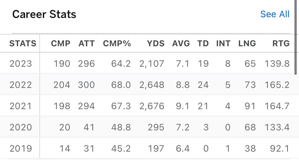The width and height of the screenshot is (299, 166).
Task: Click the LNG column header
Action: point(247,44)
